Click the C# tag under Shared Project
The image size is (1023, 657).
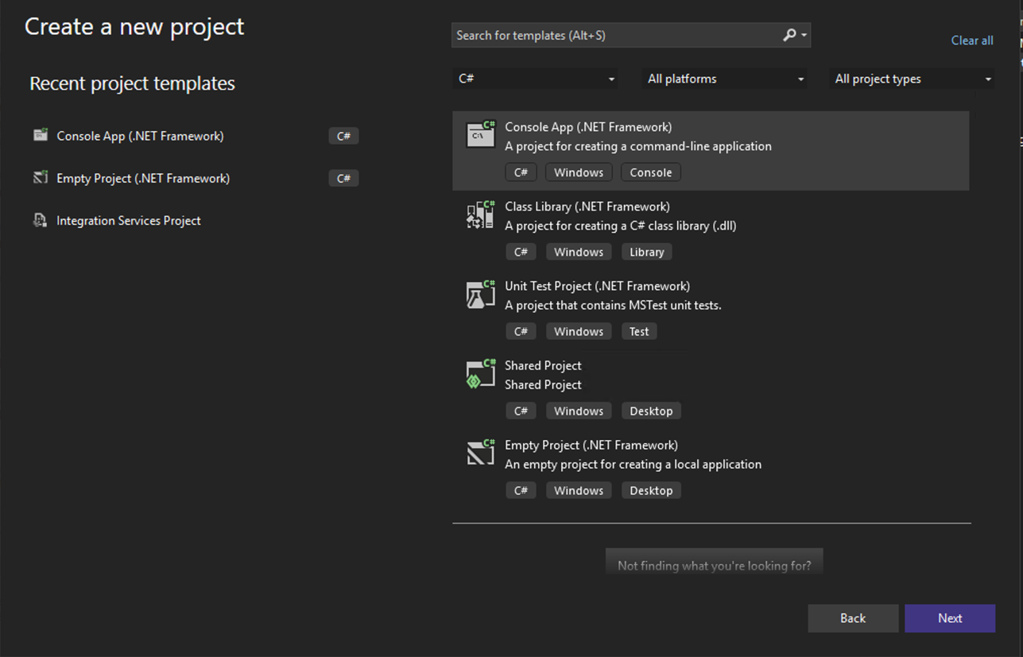[x=521, y=411]
